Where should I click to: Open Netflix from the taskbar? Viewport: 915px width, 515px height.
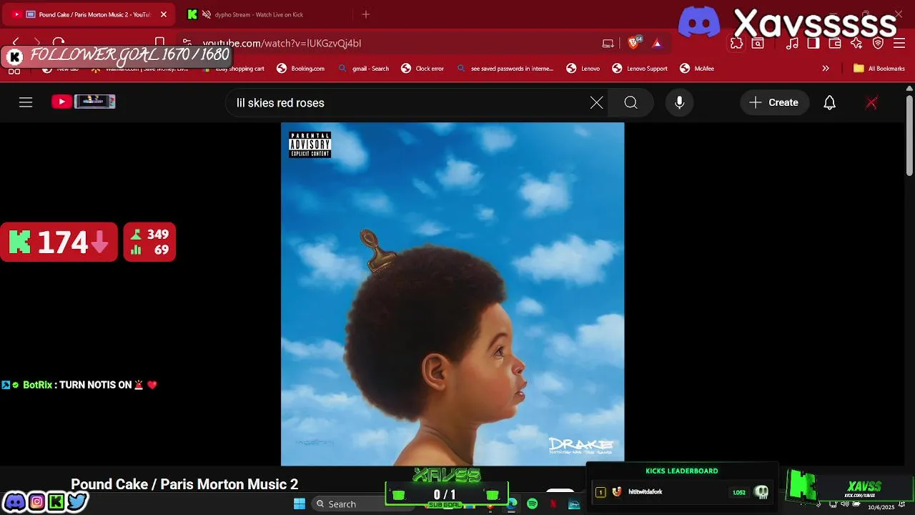(553, 504)
